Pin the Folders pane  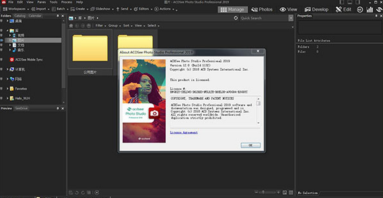click(x=58, y=16)
